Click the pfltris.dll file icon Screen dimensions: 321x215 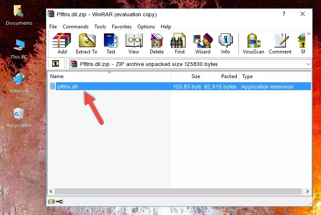coord(53,86)
